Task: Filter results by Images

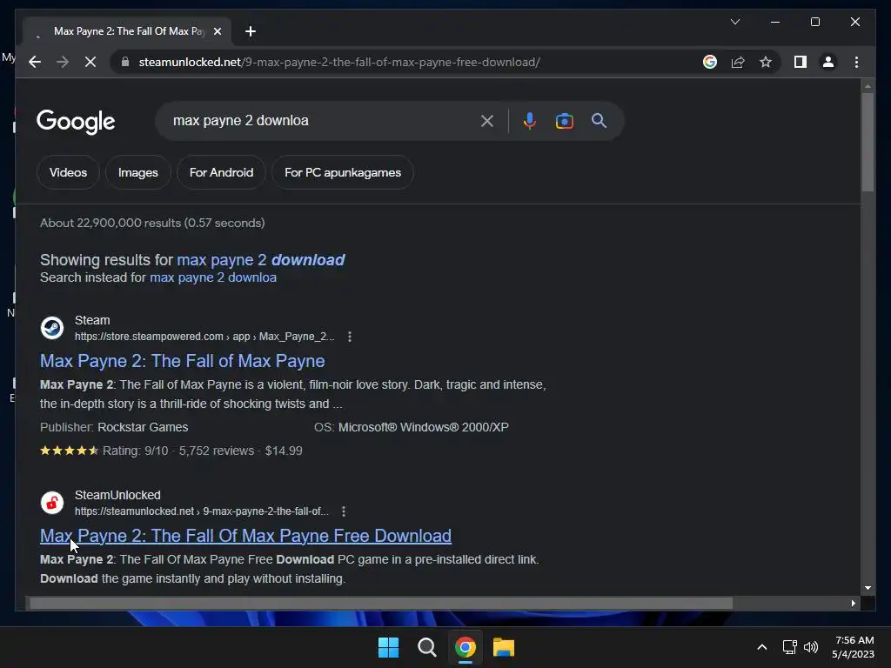Action: click(138, 172)
